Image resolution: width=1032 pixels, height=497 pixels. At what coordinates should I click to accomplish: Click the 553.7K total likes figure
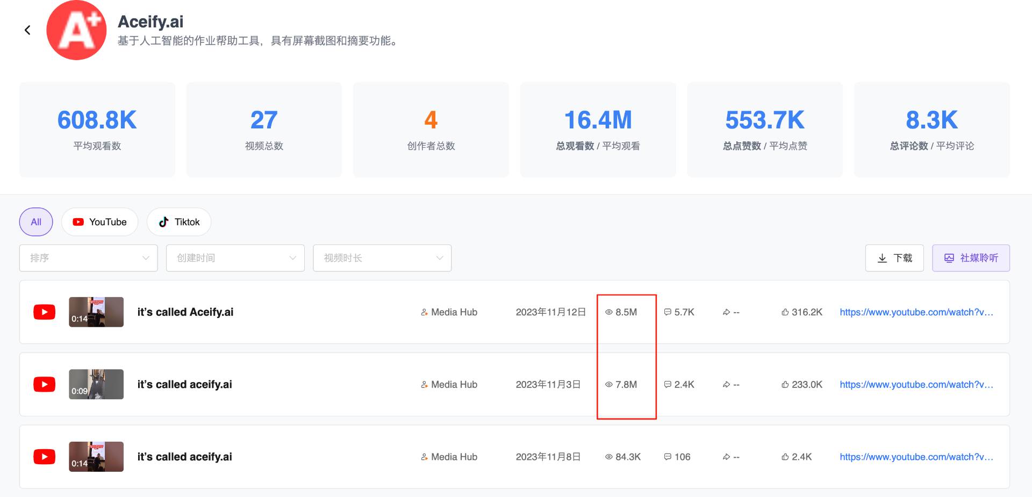pyautogui.click(x=765, y=120)
